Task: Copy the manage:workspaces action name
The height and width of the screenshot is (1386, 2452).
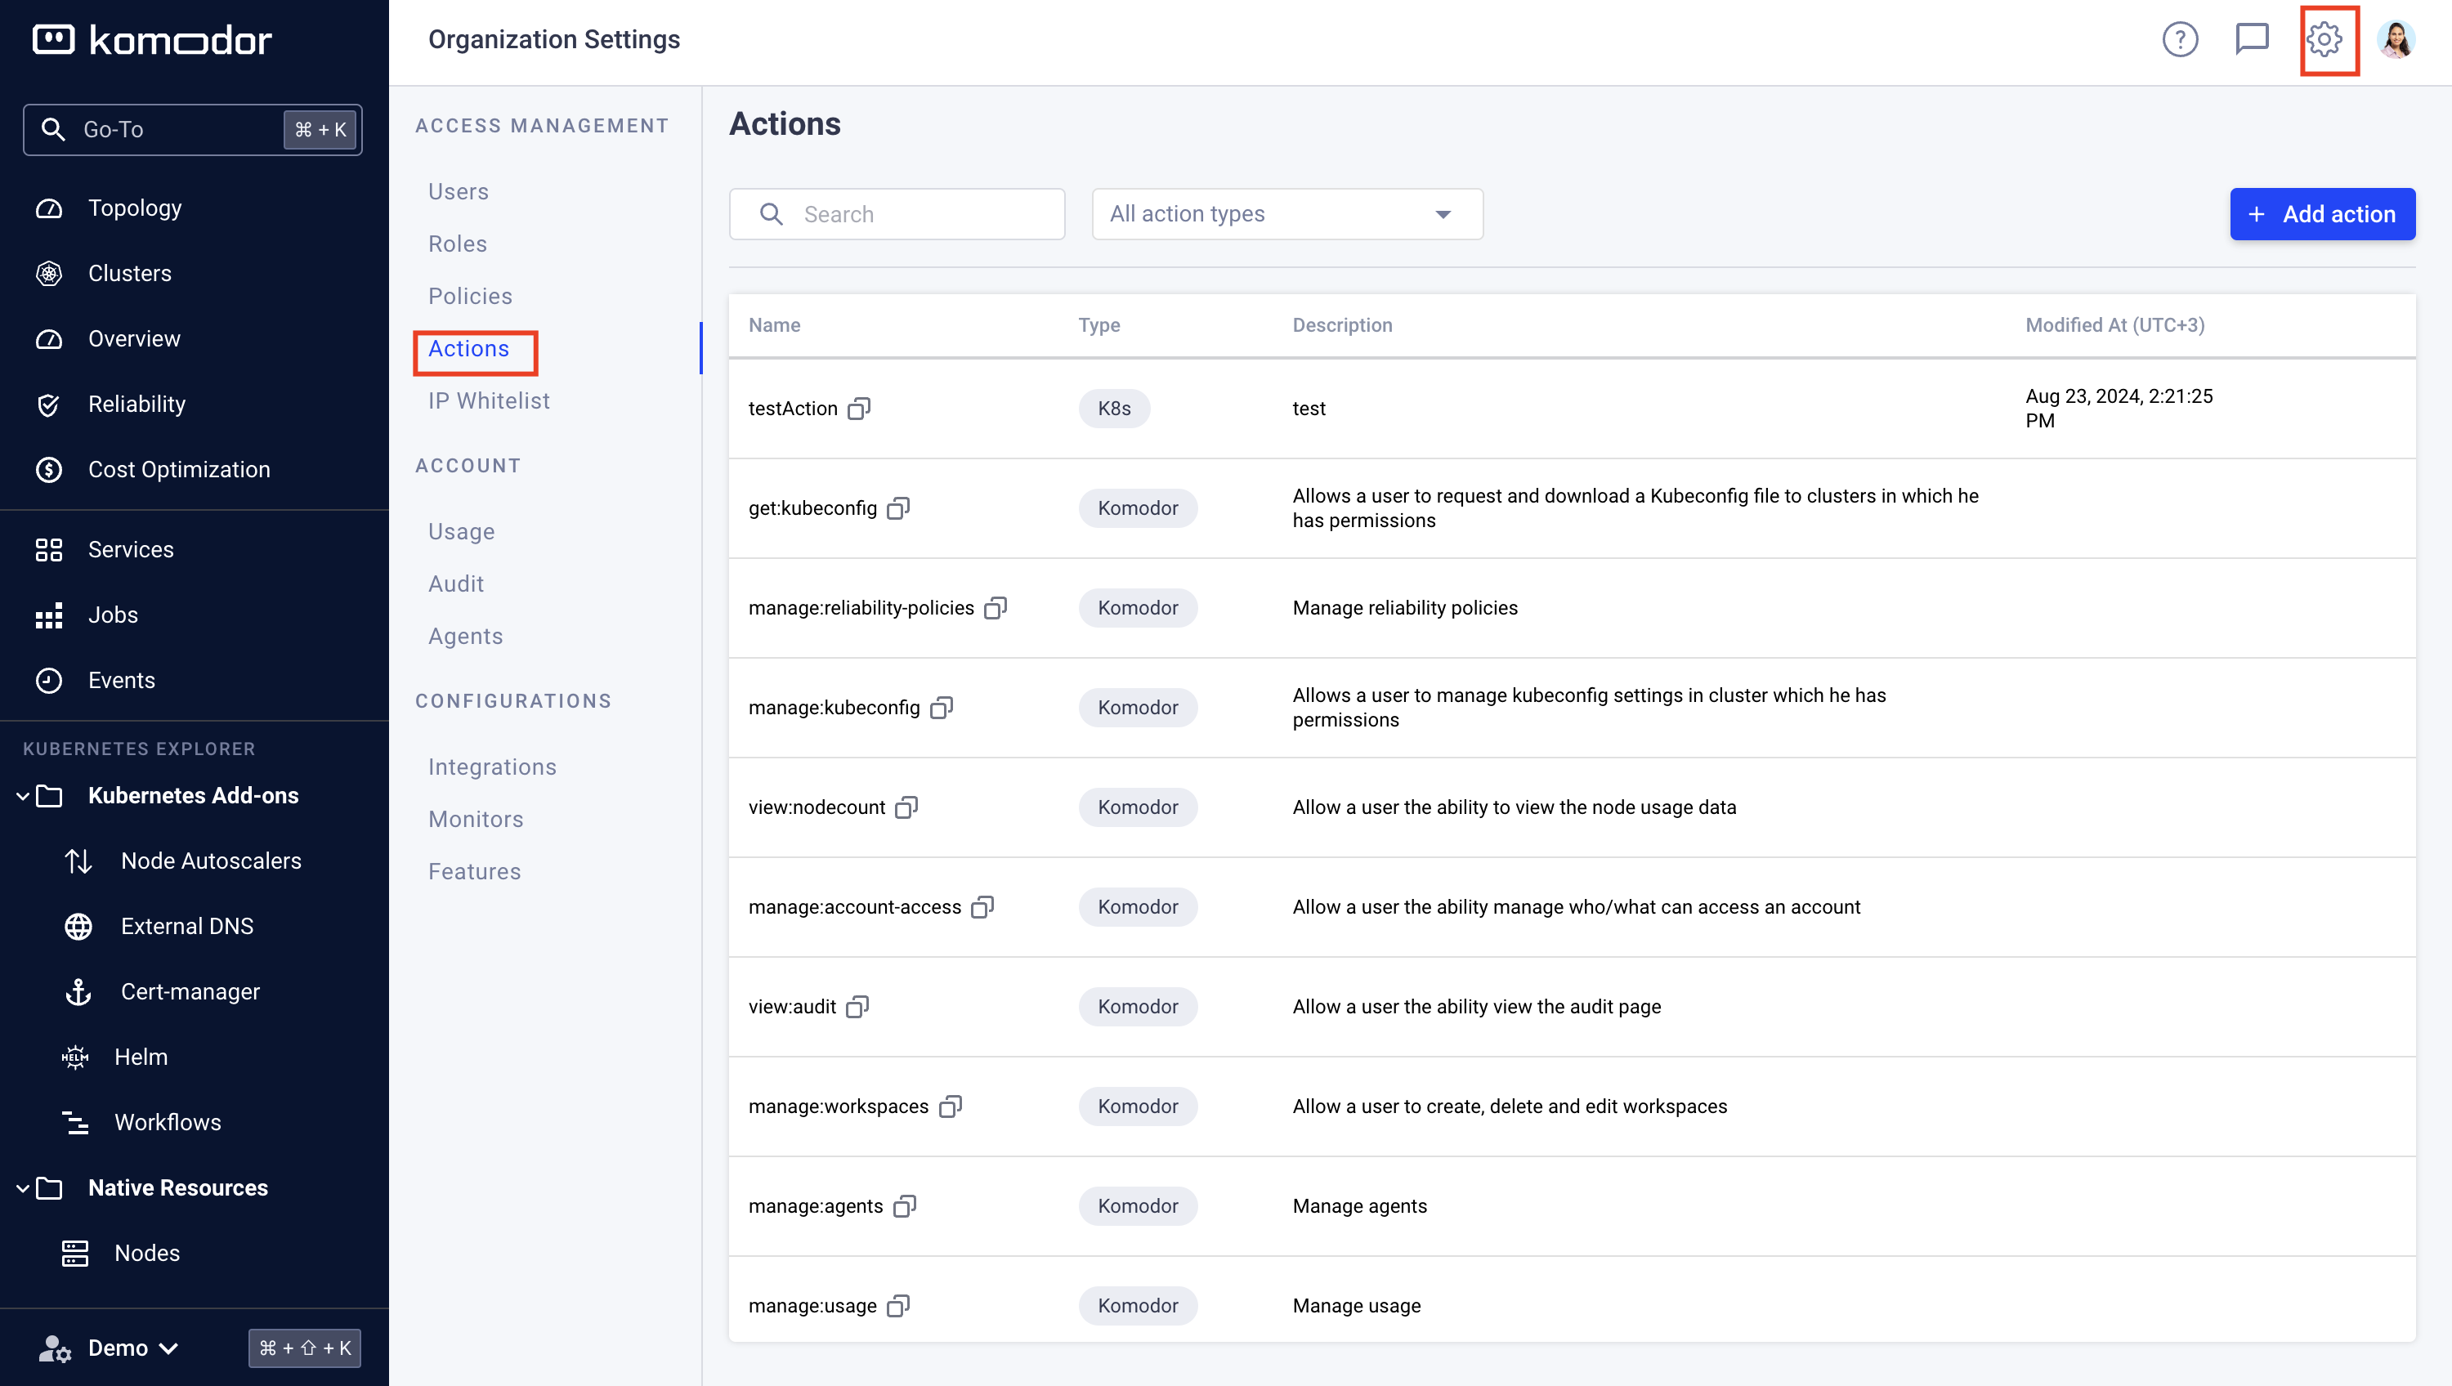Action: 950,1107
